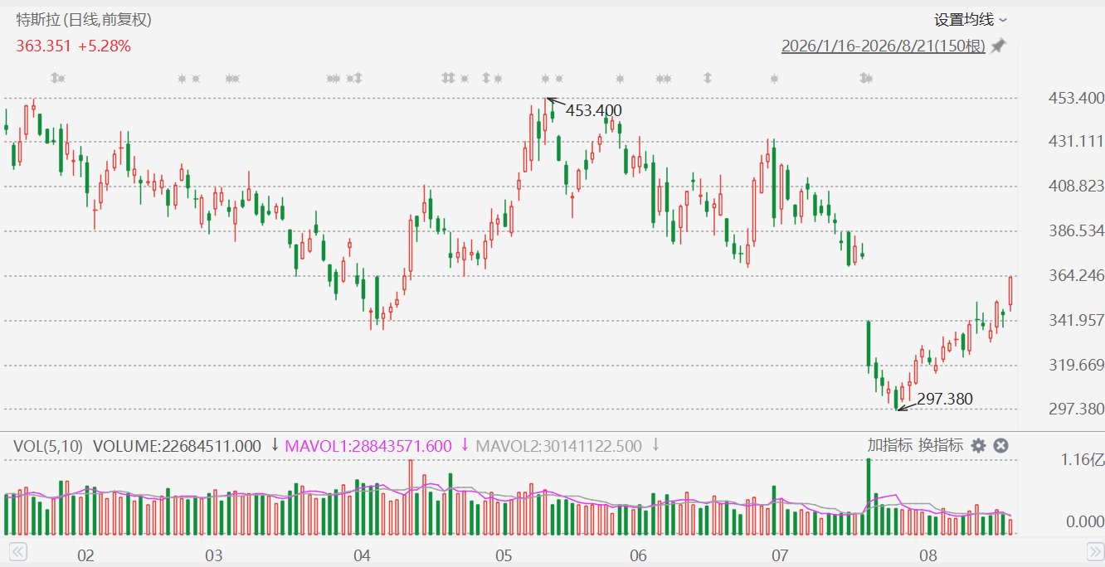
Task: Click 换指标 to switch indicator
Action: click(x=941, y=445)
